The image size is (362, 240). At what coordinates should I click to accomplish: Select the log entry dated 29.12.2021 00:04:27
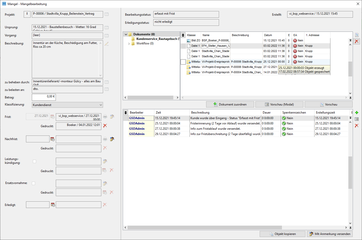point(236,134)
